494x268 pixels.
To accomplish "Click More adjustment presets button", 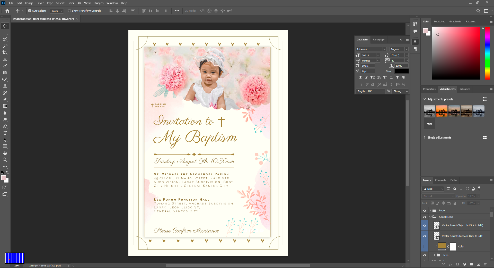I will click(429, 124).
